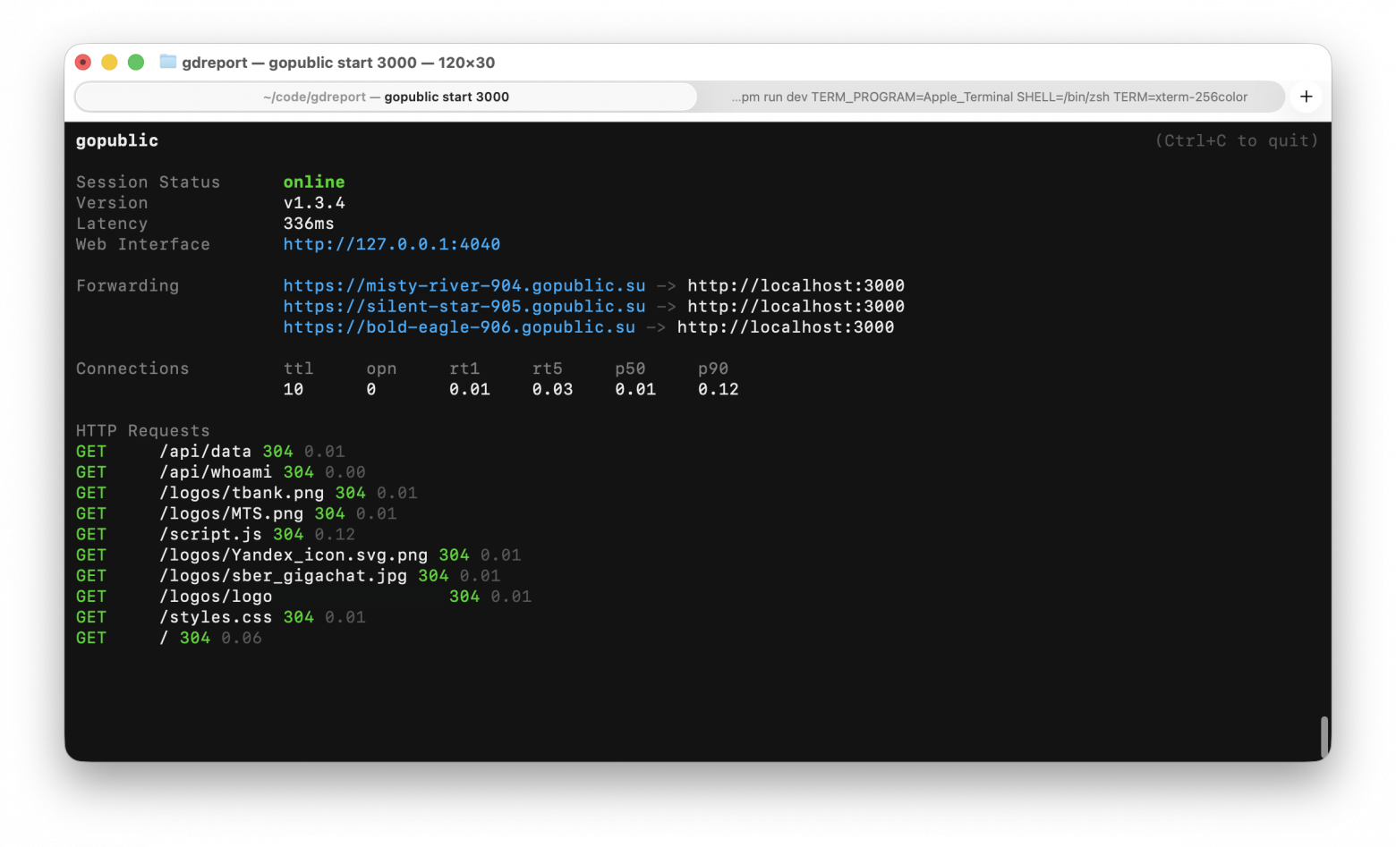Image resolution: width=1396 pixels, height=847 pixels.
Task: Click the rt5 value 0.03
Action: click(x=552, y=389)
